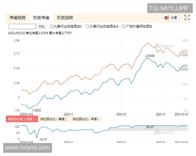Viewport: 196px width, 156px height.
Task: Focus the fund comparison input field
Action: (x=22, y=26)
